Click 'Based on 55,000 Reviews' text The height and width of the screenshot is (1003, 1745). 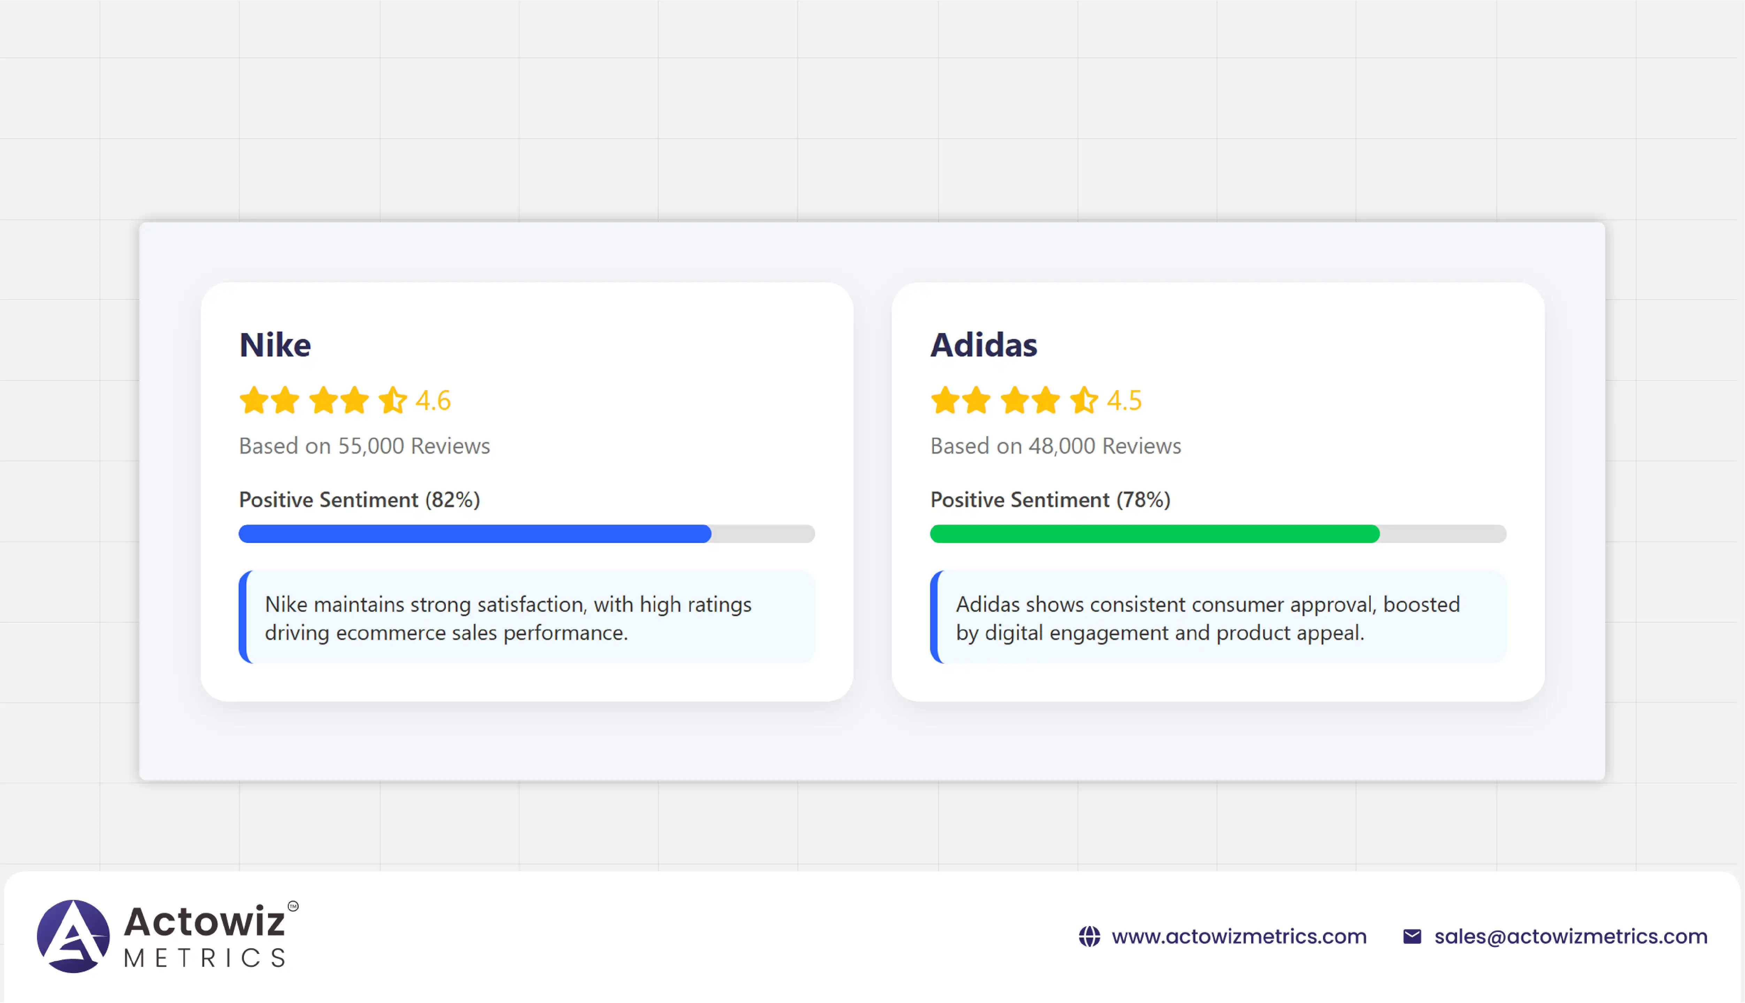(x=365, y=446)
